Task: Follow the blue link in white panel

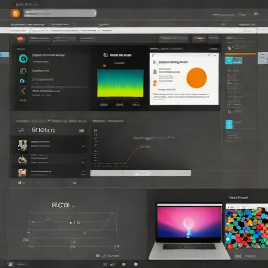Action: click(x=166, y=81)
